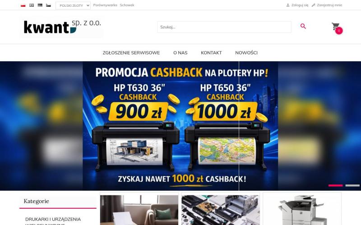Screen dimensions: 361x225
Task: Click the pencil icon beside Zarejestruj mnie
Action: coord(313,5)
